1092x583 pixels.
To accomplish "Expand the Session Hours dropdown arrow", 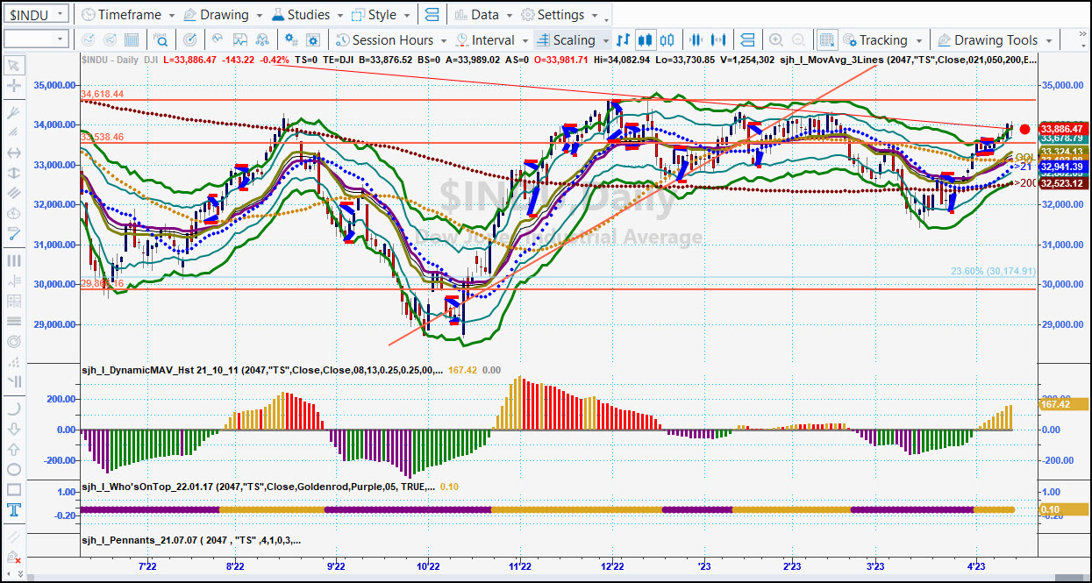I will coord(444,40).
